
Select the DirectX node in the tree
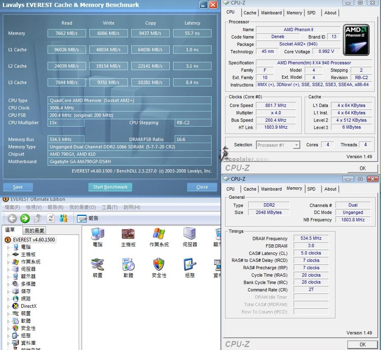(x=29, y=306)
